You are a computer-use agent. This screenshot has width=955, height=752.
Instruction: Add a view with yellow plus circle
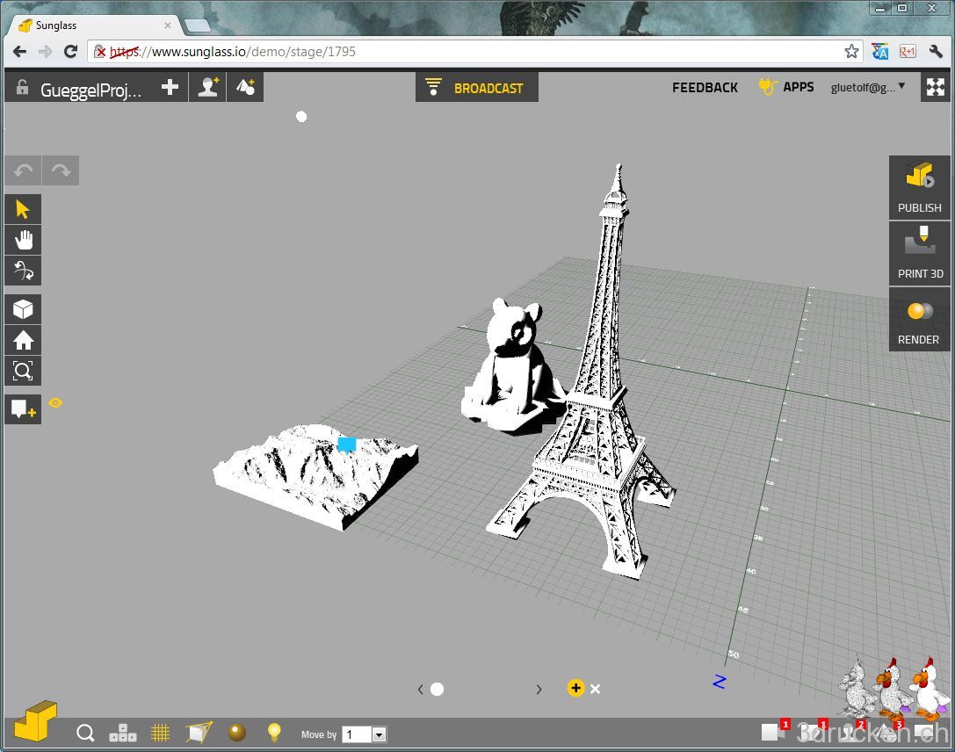575,688
